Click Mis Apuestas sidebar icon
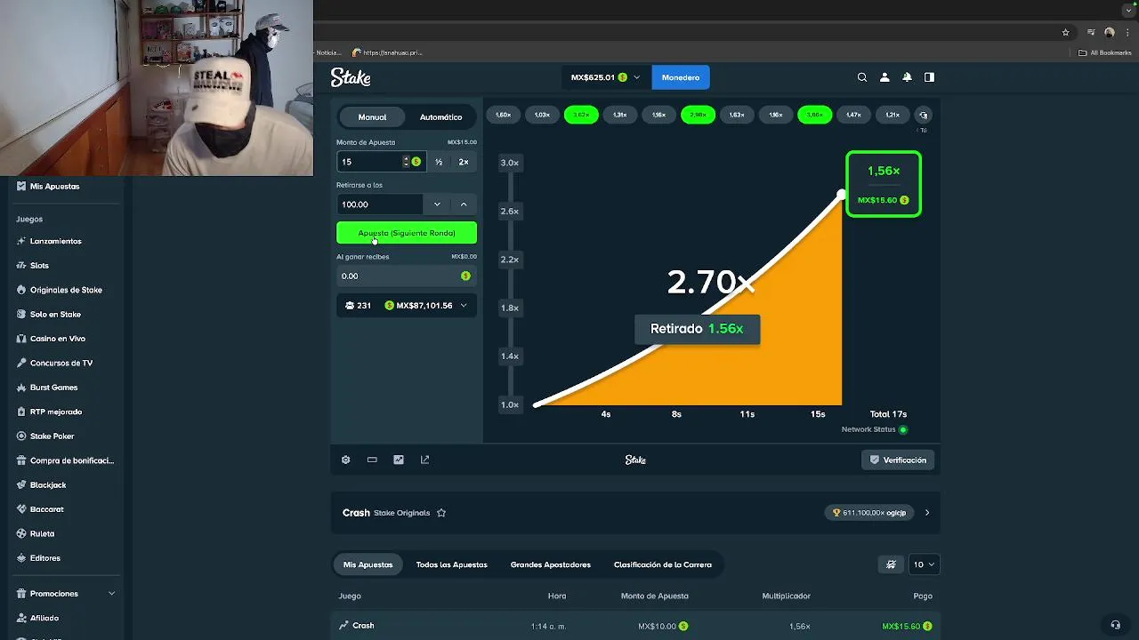The height and width of the screenshot is (640, 1139). click(21, 187)
